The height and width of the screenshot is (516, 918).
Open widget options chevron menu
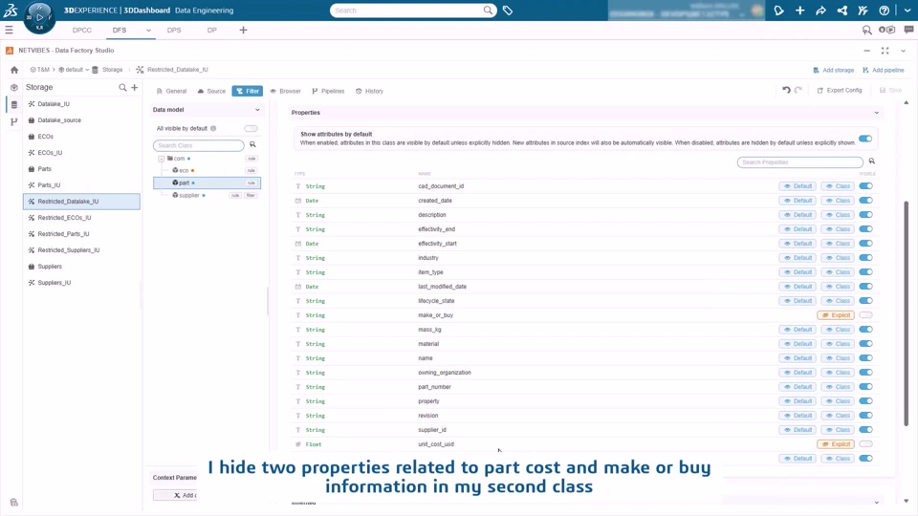click(903, 51)
